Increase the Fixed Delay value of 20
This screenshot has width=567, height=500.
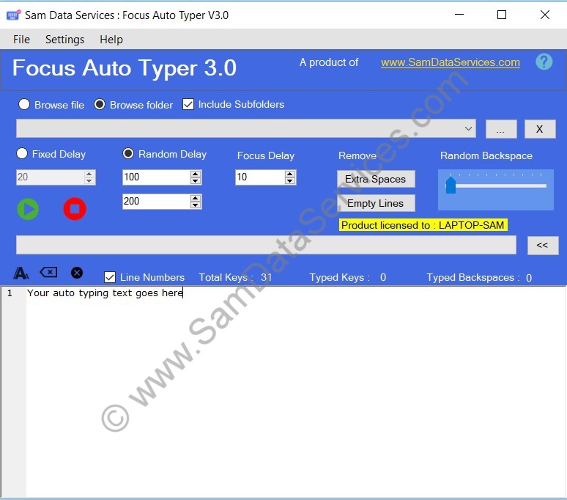click(89, 174)
